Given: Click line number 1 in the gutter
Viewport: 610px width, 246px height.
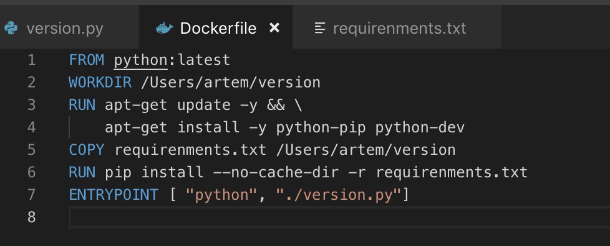Looking at the screenshot, I should (x=32, y=61).
